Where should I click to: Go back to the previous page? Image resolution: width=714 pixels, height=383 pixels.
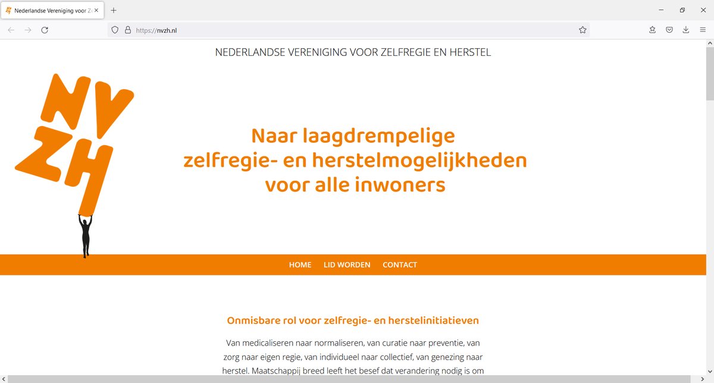(11, 29)
